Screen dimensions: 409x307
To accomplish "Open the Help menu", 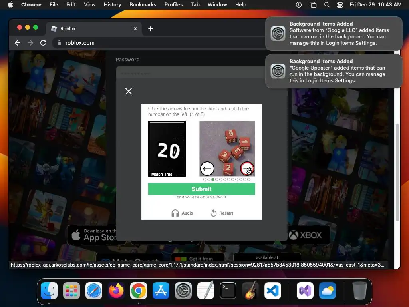I will [240, 4].
